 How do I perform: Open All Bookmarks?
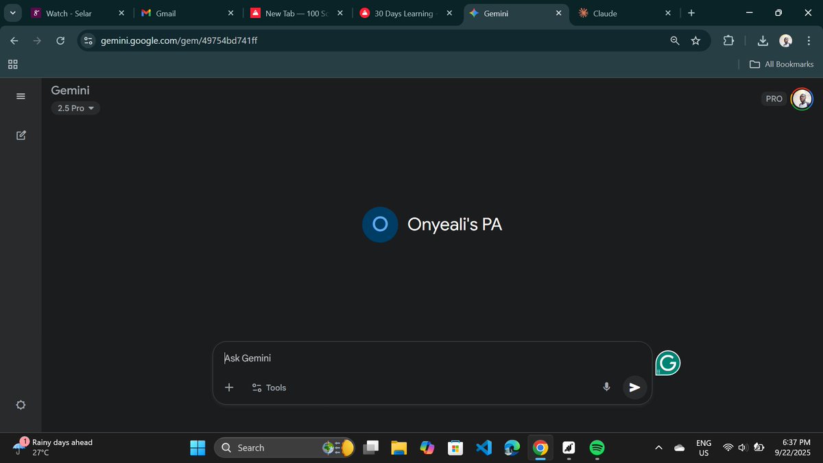(781, 64)
